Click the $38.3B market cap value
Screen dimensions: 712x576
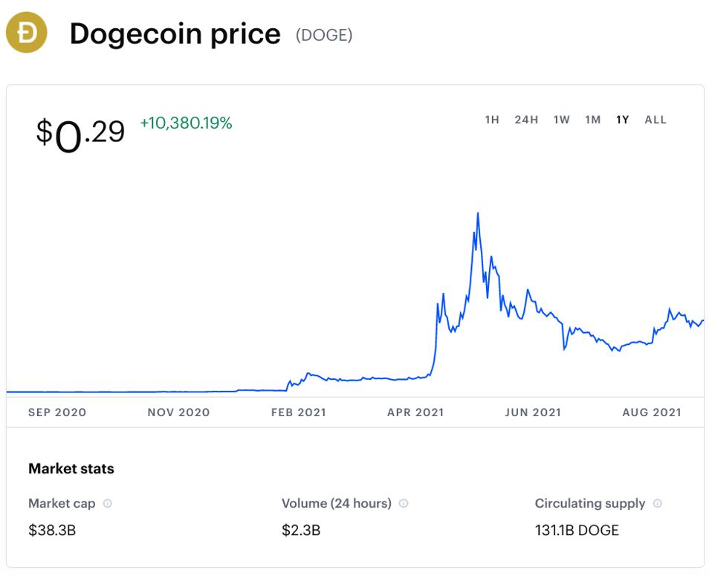pos(52,530)
